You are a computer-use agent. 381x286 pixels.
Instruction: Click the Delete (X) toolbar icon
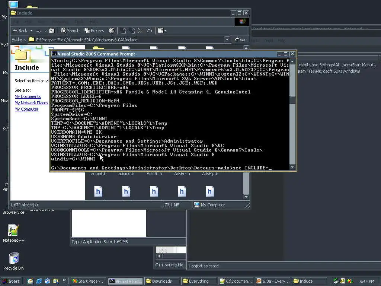coord(140,31)
